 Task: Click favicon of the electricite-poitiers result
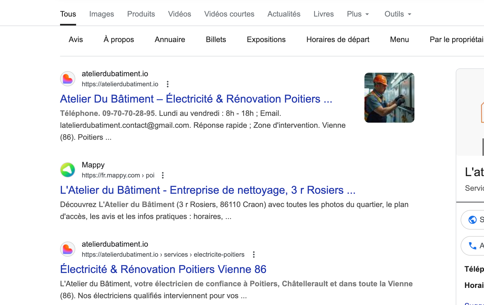(68, 249)
